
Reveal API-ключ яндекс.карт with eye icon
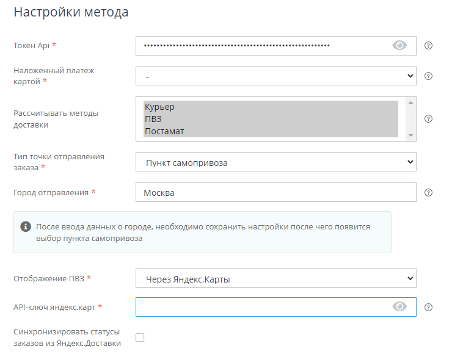pos(399,307)
